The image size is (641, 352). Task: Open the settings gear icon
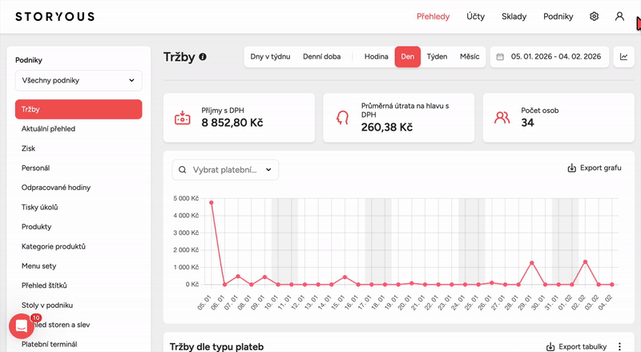[x=594, y=16]
